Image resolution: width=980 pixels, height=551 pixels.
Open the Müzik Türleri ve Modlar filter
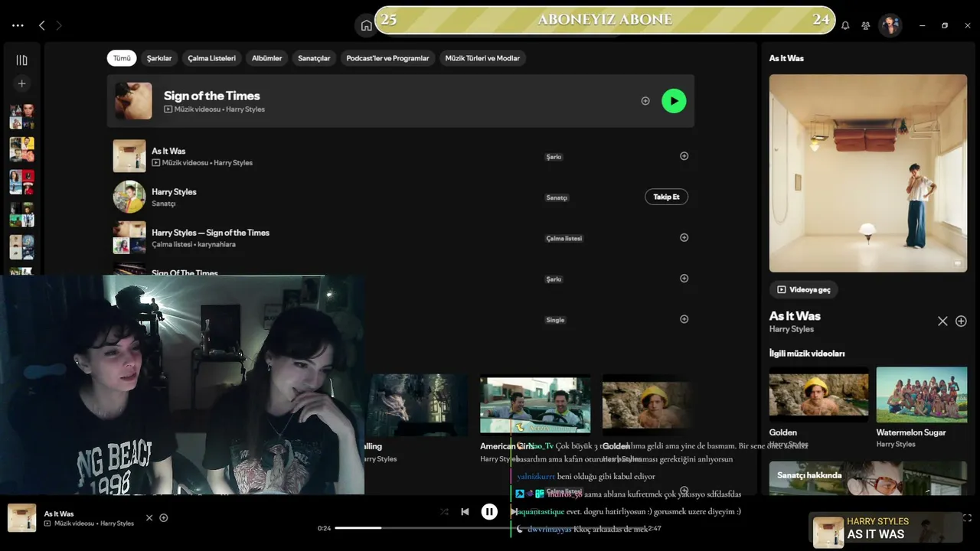(x=482, y=58)
